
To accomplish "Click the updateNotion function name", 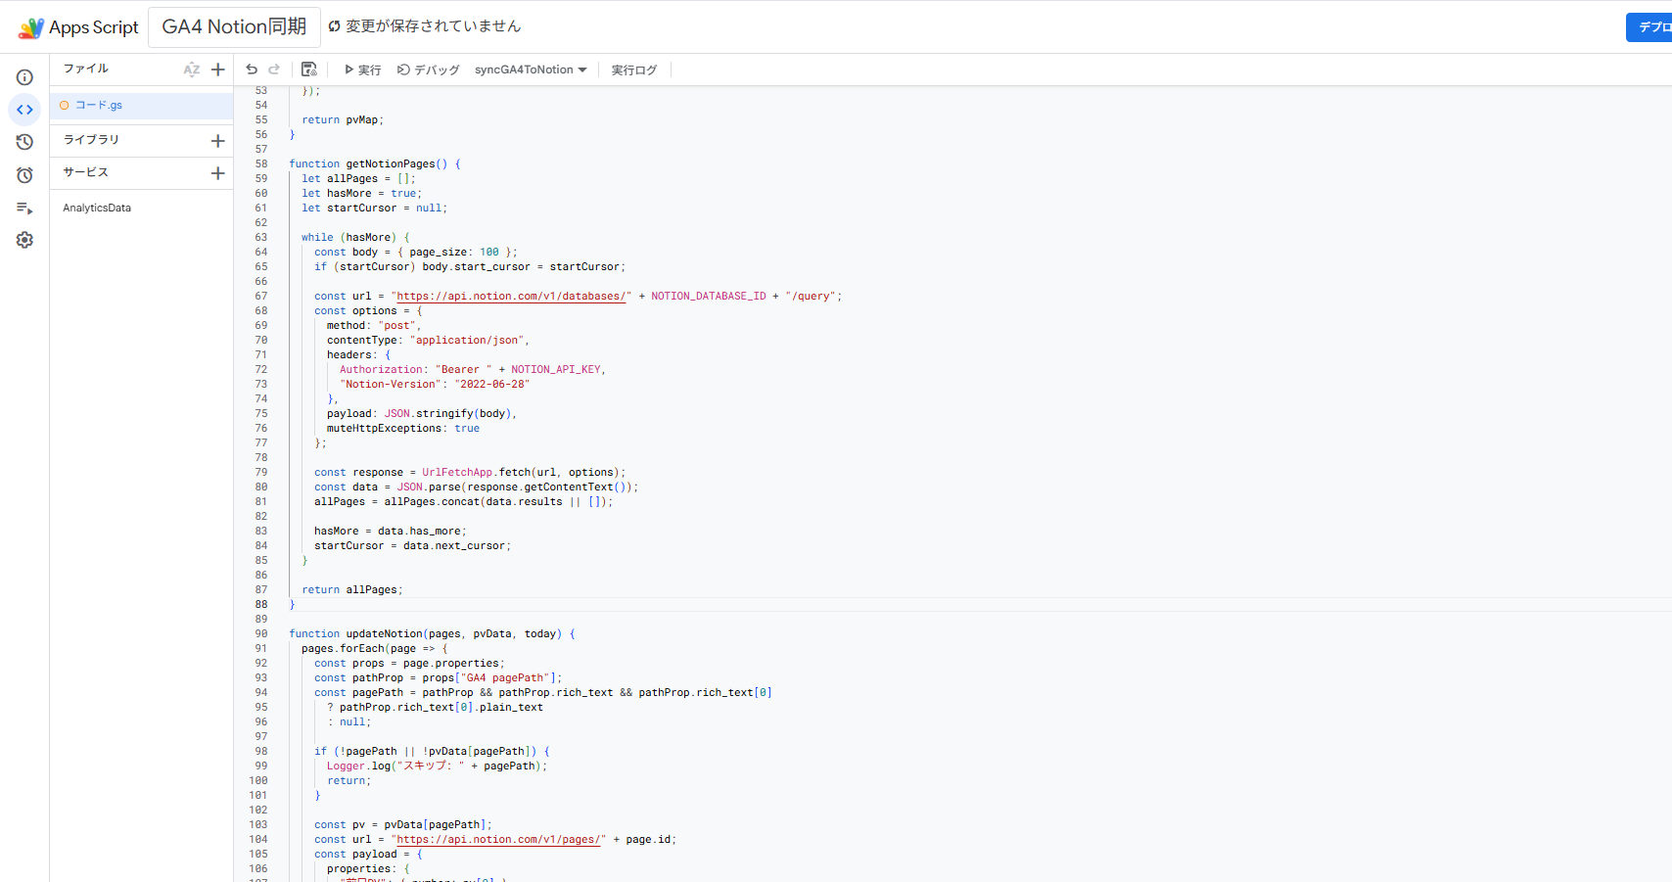I will (384, 633).
